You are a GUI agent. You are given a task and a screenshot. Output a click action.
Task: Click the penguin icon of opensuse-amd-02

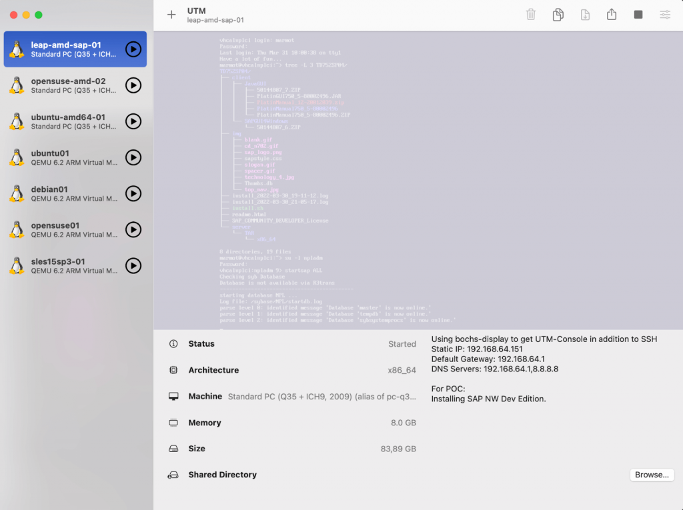point(17,85)
